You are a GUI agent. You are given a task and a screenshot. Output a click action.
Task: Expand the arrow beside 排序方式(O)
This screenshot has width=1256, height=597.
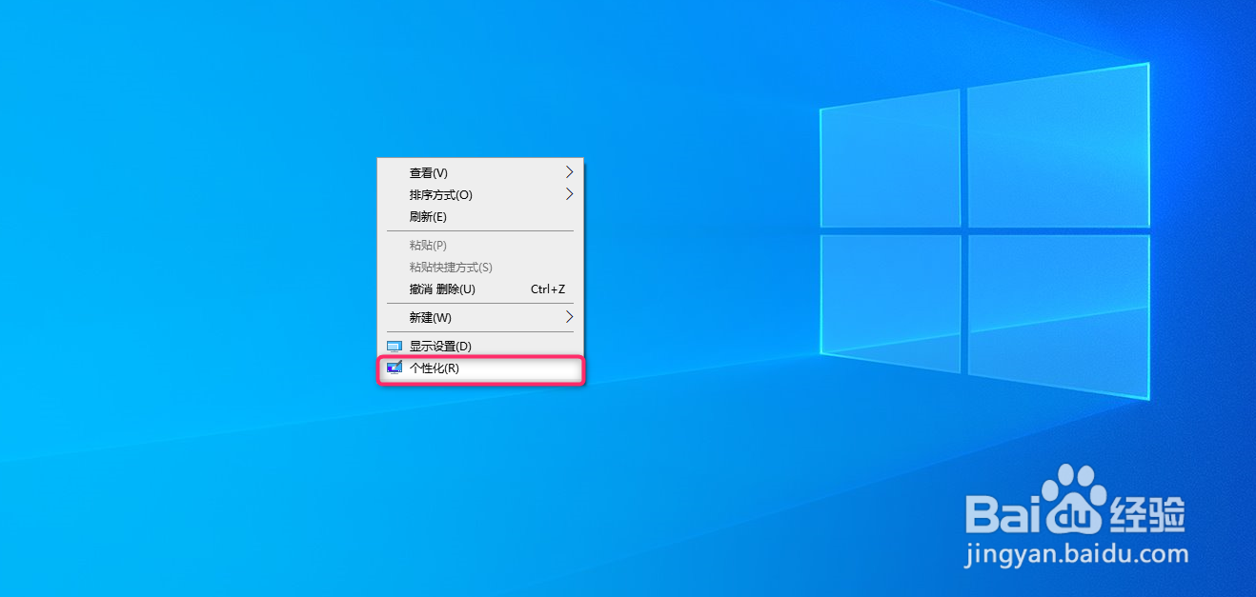pos(570,194)
